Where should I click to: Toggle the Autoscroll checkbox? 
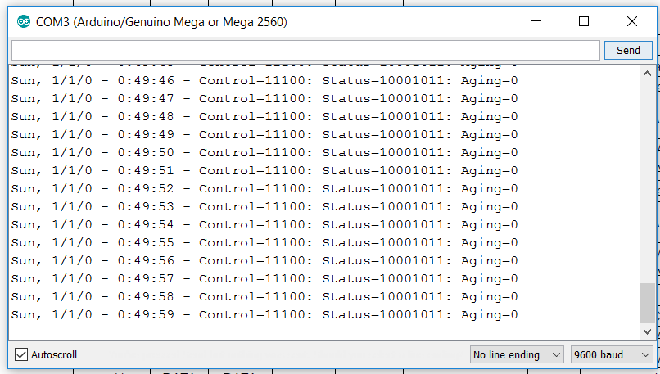[x=21, y=354]
